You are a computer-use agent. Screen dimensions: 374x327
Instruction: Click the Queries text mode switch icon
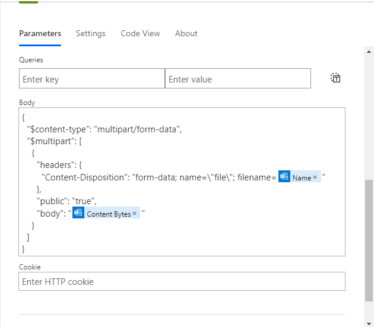(x=335, y=78)
